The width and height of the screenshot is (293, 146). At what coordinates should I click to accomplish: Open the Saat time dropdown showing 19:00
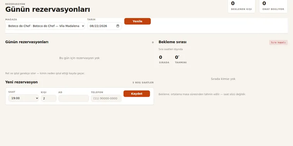click(x=24, y=98)
